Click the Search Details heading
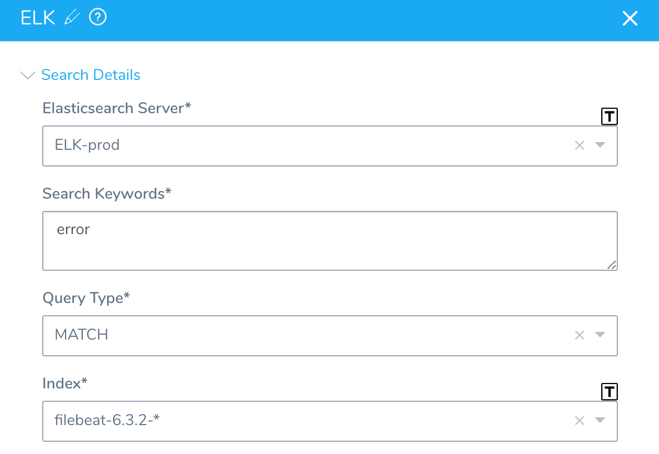This screenshot has height=454, width=659. [91, 75]
